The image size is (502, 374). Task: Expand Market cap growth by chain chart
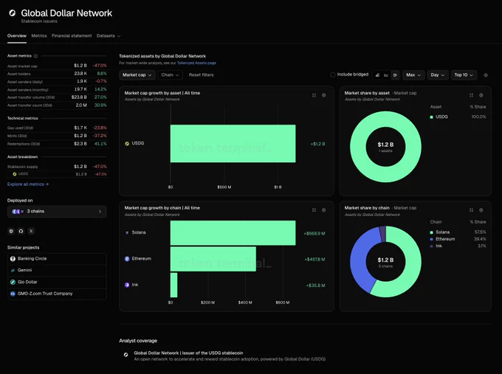(x=314, y=210)
